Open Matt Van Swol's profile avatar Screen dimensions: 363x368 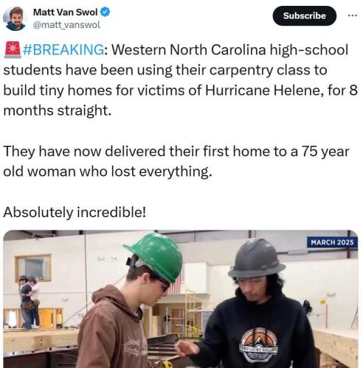(14, 18)
